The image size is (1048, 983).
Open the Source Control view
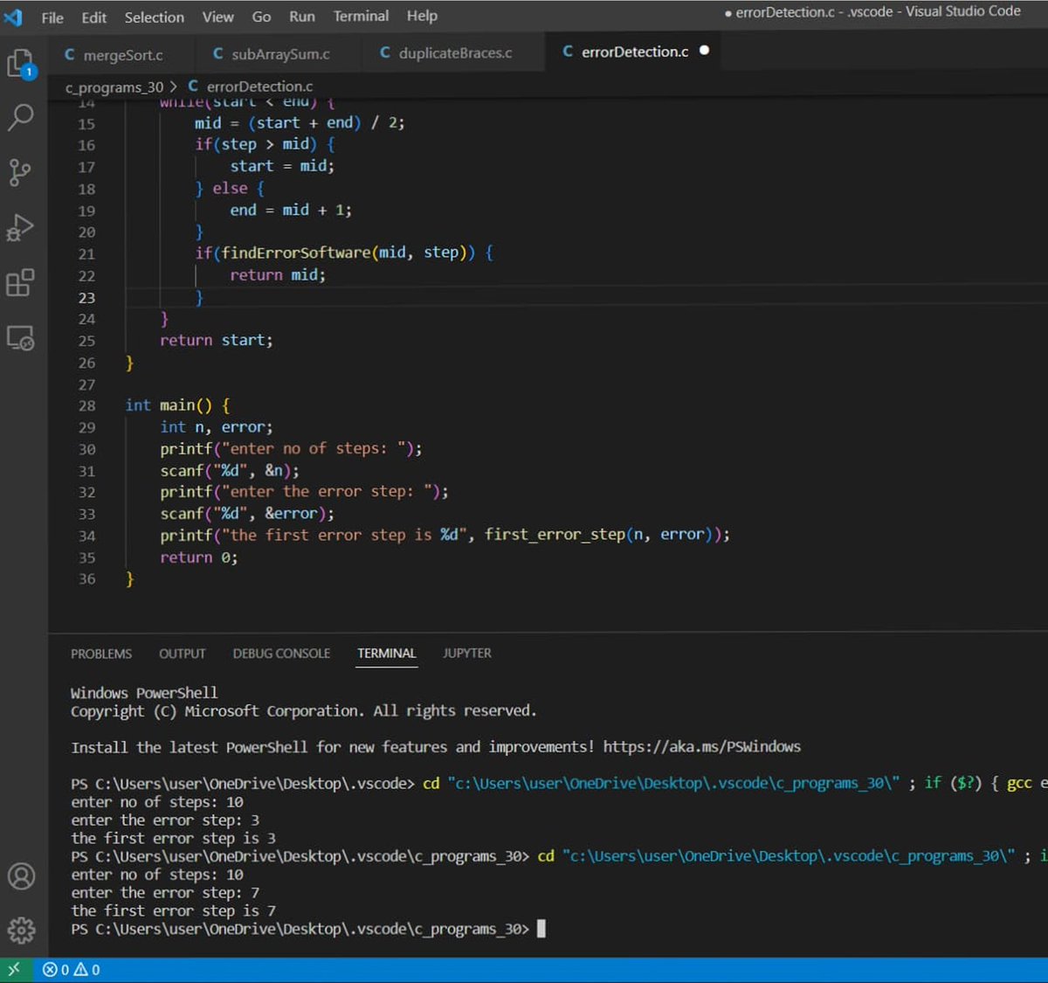click(x=19, y=173)
